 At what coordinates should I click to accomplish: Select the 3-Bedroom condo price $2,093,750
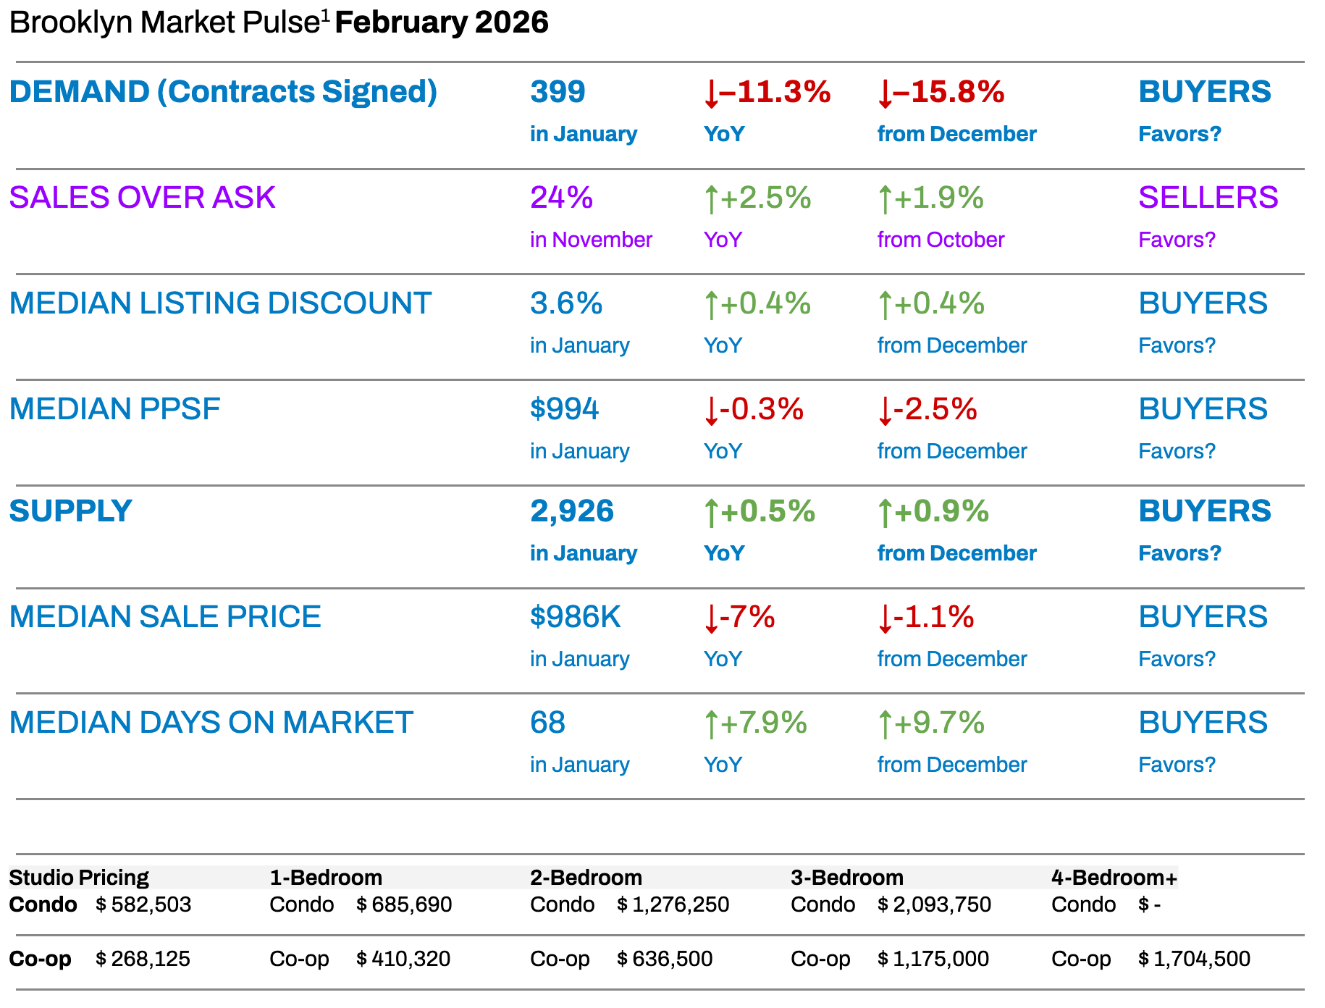pyautogui.click(x=934, y=904)
